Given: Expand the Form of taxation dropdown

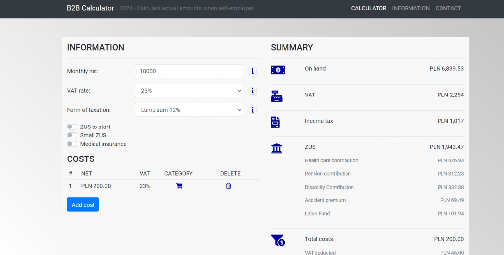Looking at the screenshot, I should click(189, 110).
